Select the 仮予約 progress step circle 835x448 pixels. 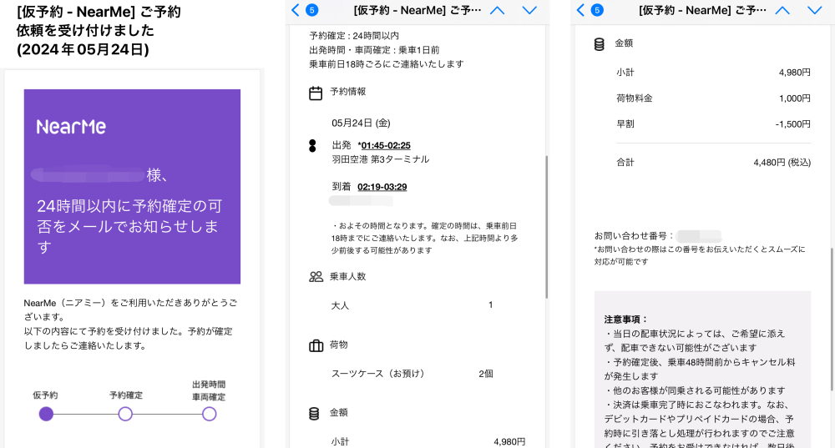pos(46,414)
